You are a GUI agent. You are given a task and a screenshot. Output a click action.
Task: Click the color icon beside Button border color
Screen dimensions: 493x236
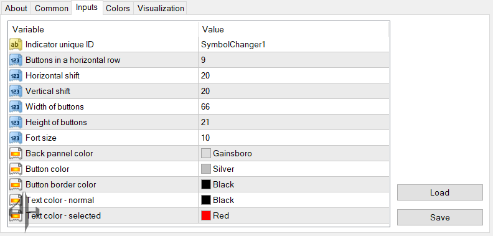click(16, 184)
